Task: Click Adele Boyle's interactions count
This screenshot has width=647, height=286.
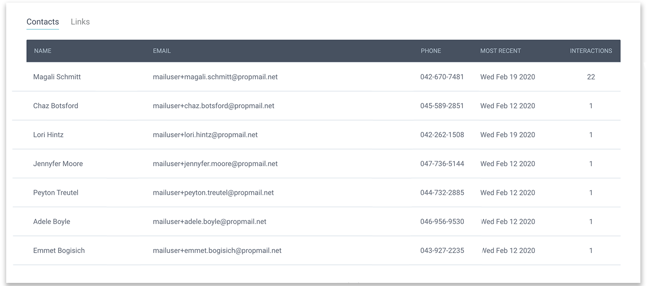Action: coord(591,222)
